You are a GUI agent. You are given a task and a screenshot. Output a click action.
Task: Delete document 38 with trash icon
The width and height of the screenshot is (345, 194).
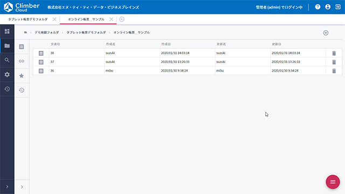tap(334, 53)
